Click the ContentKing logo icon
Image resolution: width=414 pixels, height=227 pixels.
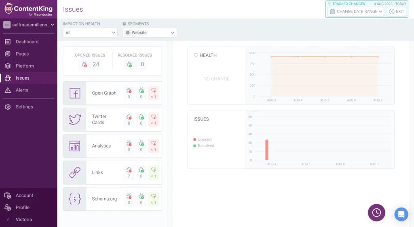[8, 8]
